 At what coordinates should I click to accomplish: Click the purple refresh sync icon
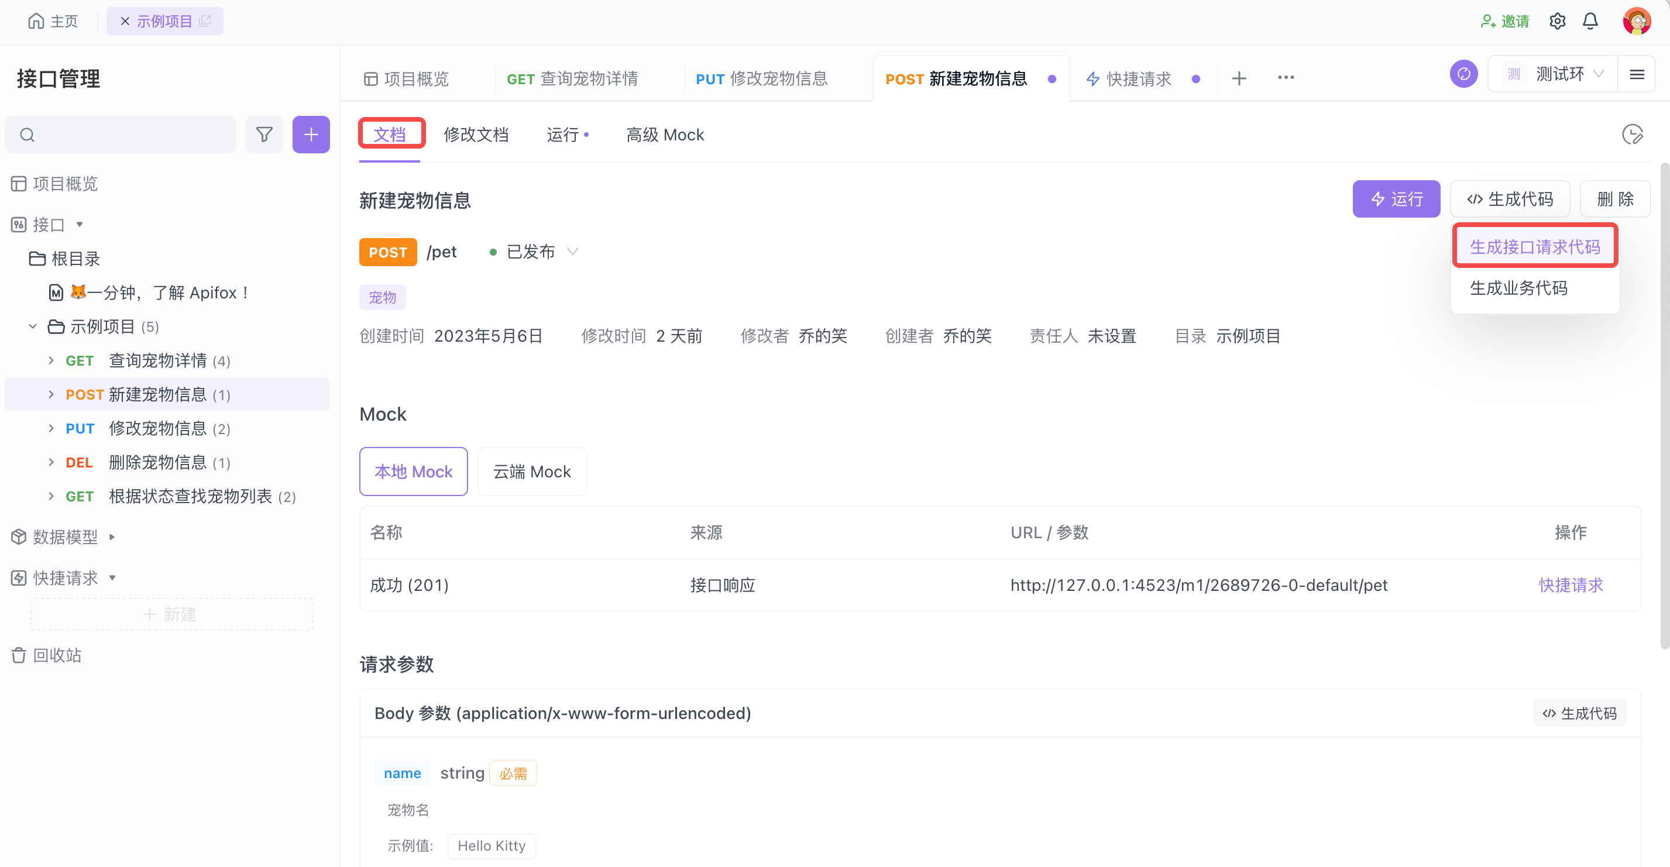tap(1463, 74)
